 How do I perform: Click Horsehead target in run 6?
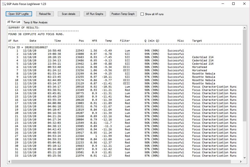point(199,67)
